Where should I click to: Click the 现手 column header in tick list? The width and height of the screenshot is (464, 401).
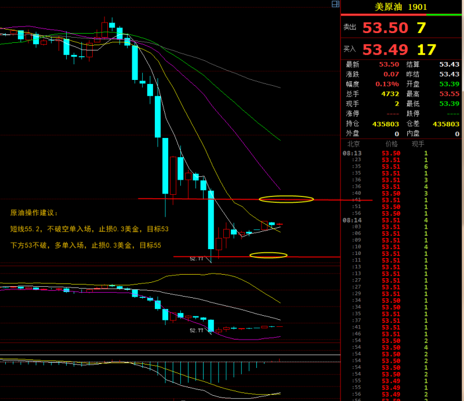point(418,144)
